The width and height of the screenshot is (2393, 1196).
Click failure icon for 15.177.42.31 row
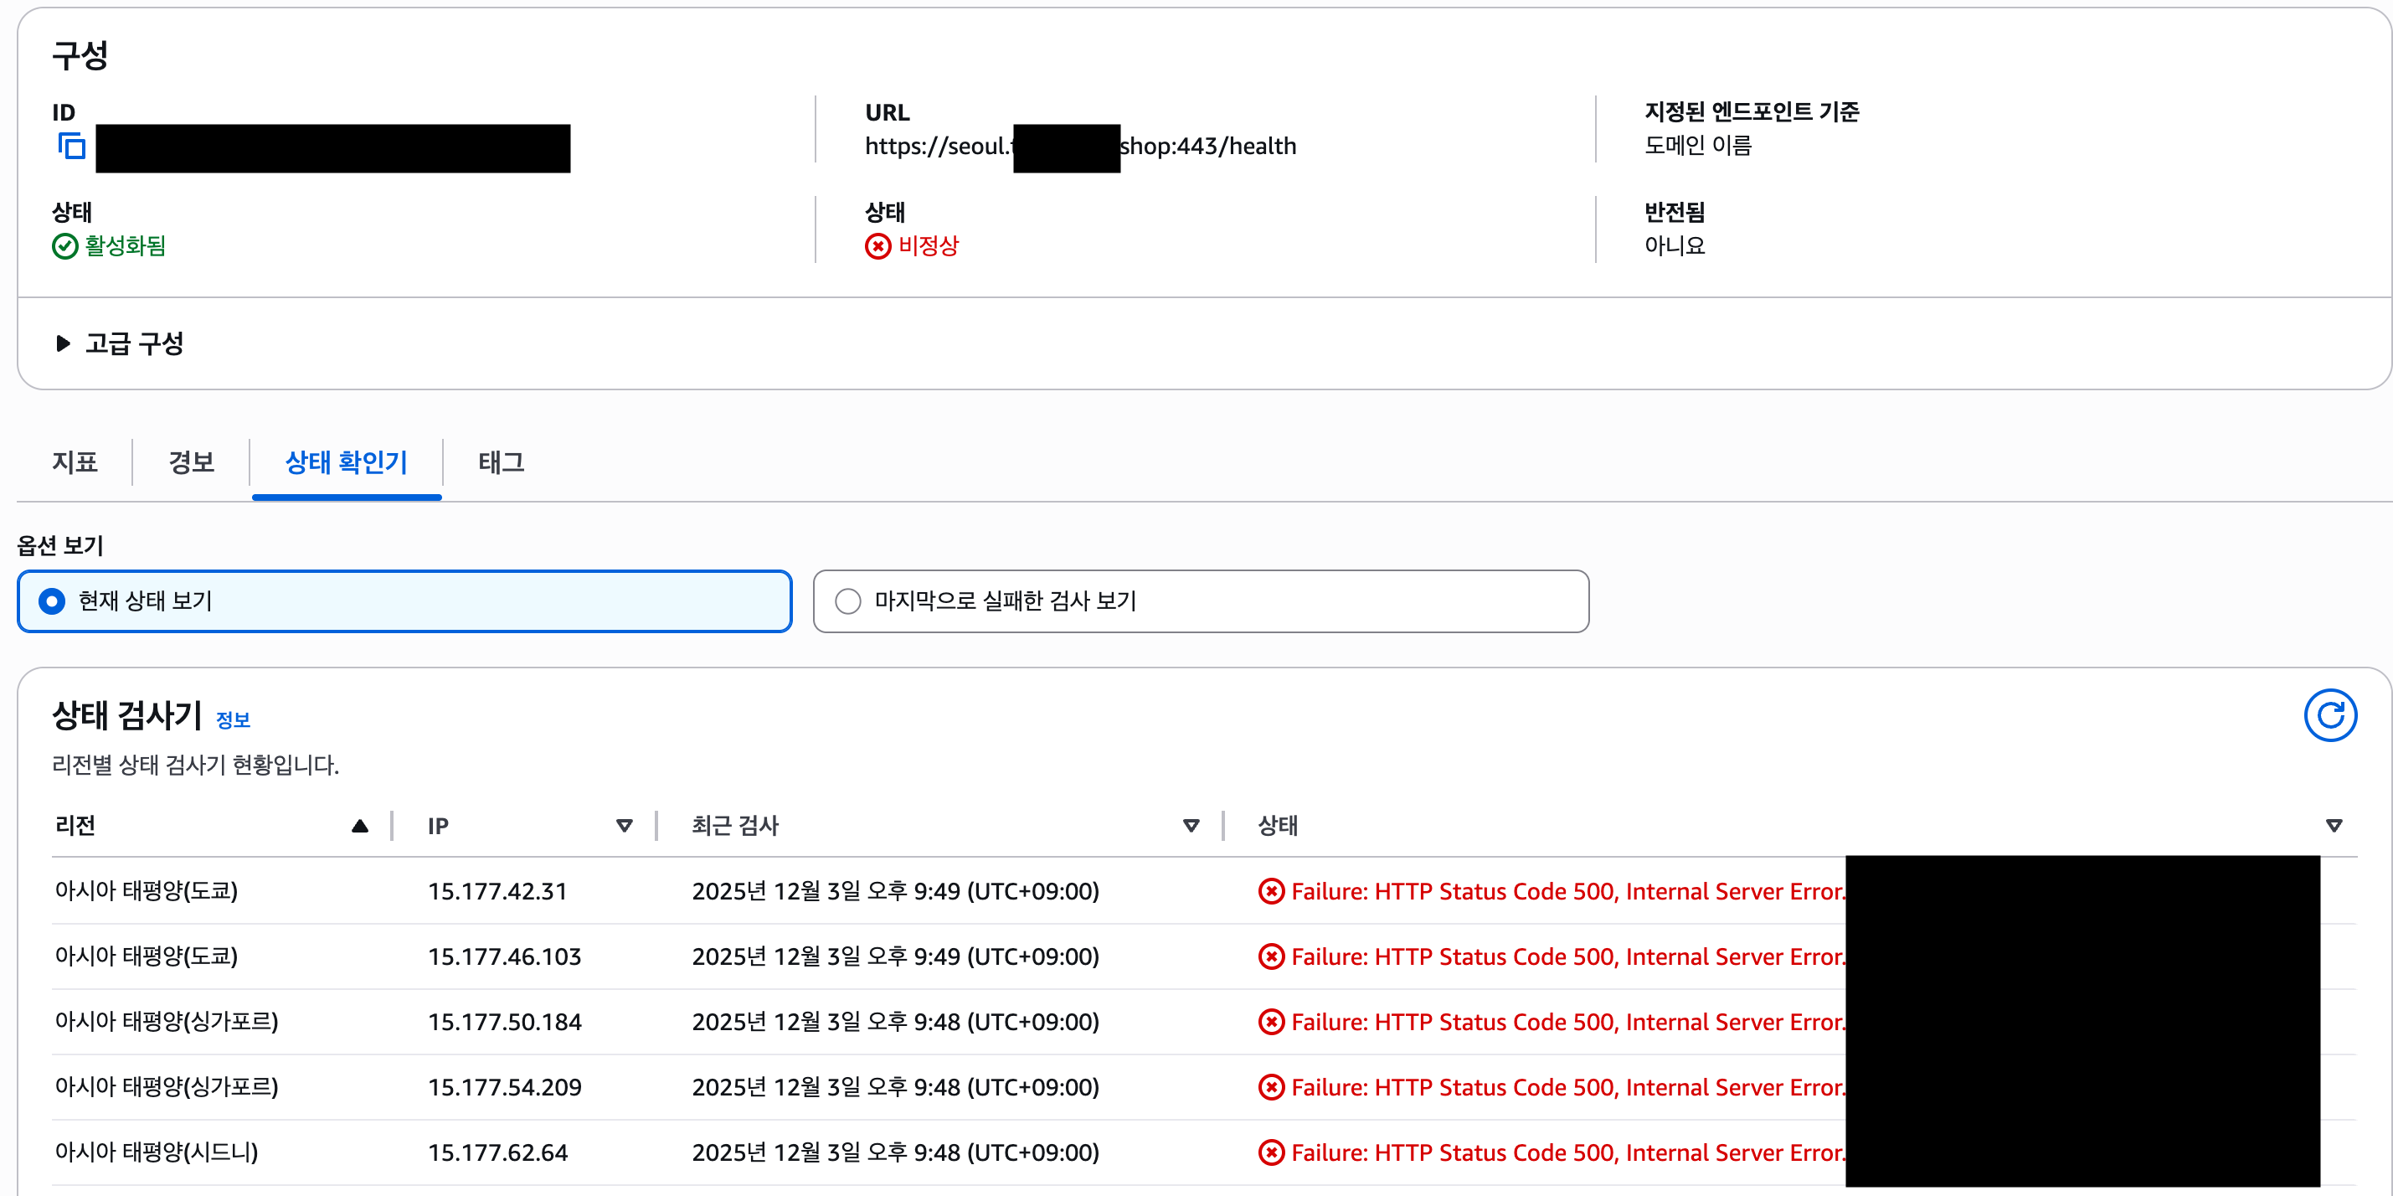tap(1270, 891)
